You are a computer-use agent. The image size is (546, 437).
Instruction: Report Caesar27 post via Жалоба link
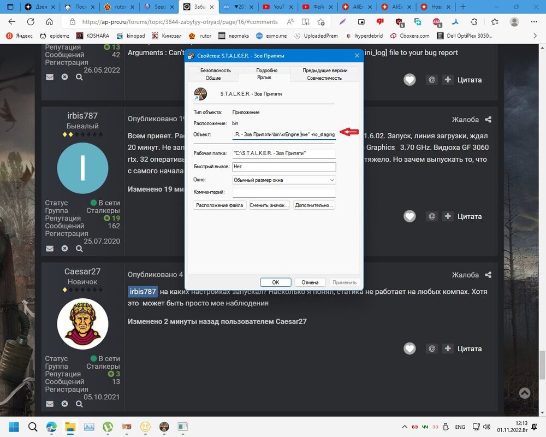click(x=465, y=275)
